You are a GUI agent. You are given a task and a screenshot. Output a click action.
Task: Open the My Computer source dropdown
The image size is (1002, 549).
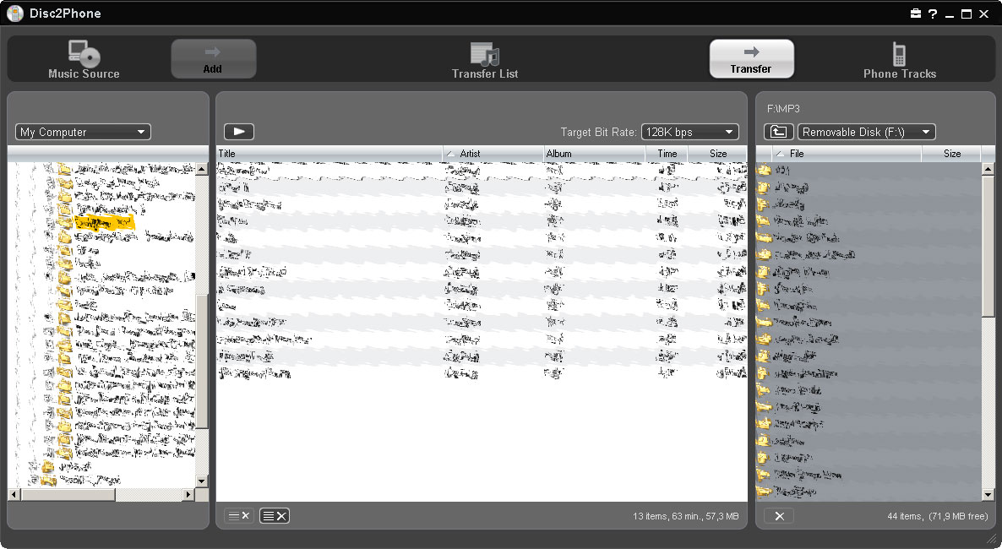click(83, 133)
